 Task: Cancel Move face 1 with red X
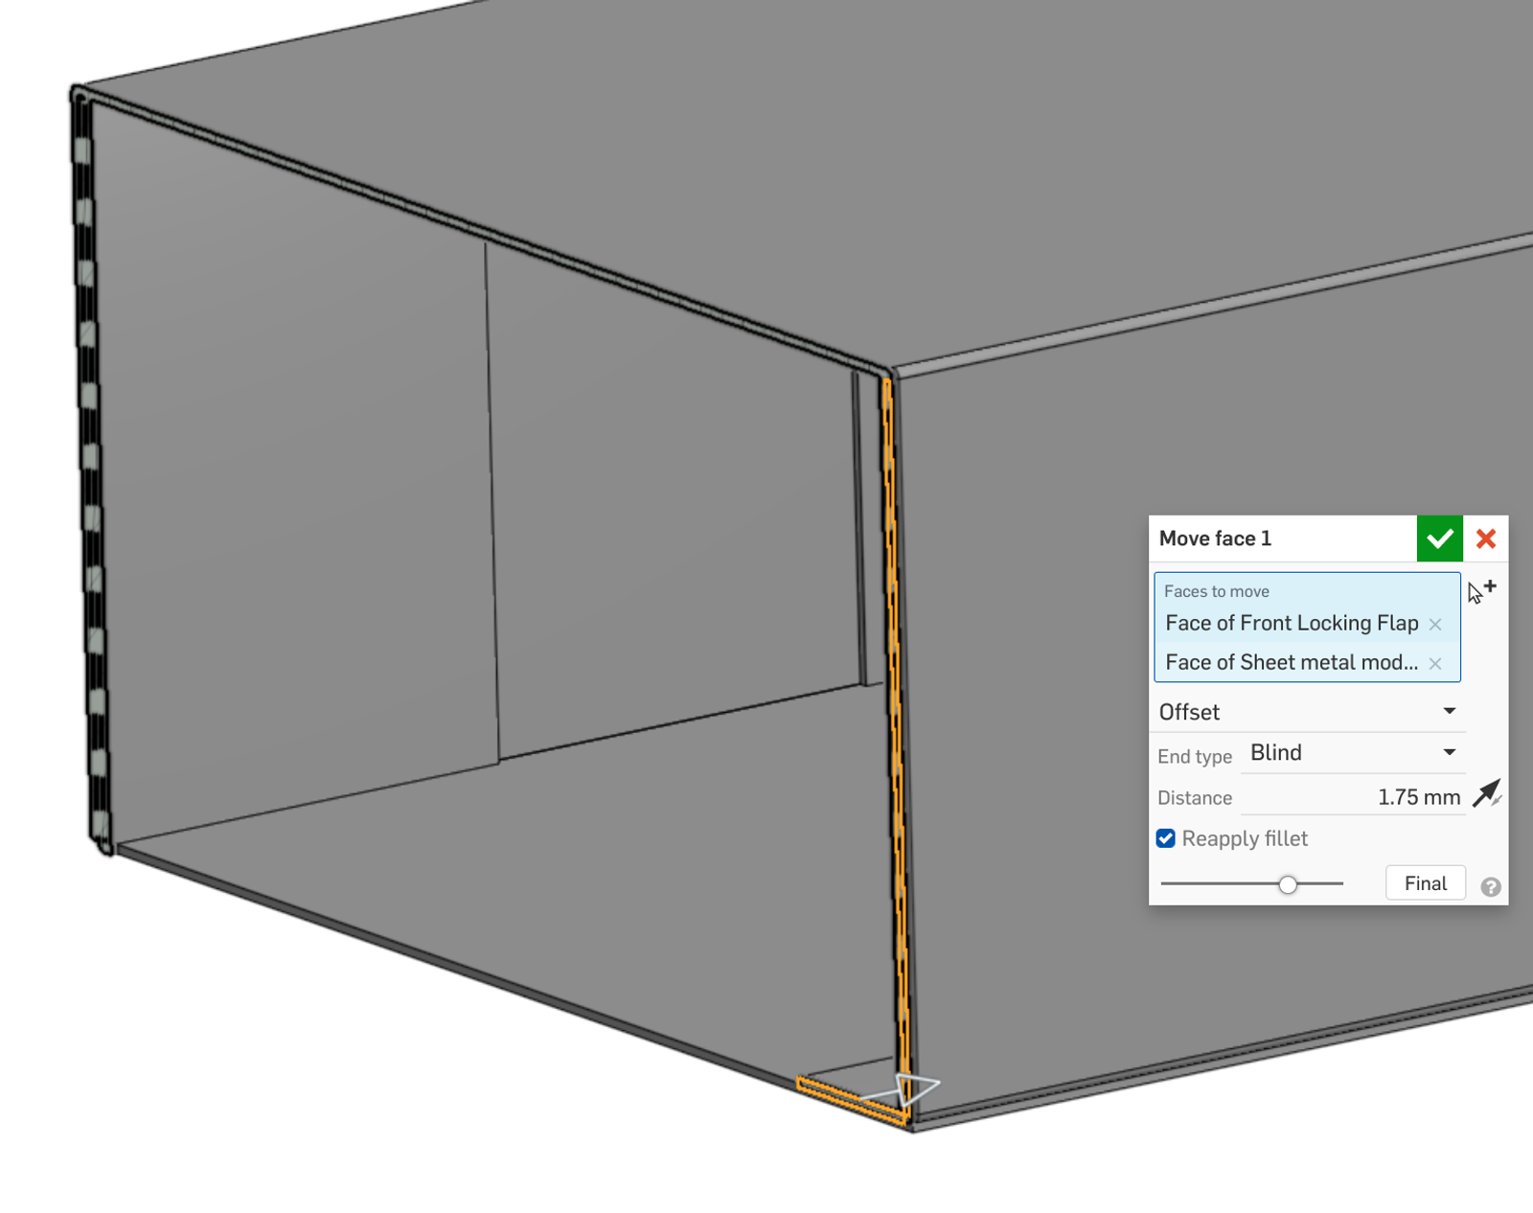click(x=1486, y=538)
